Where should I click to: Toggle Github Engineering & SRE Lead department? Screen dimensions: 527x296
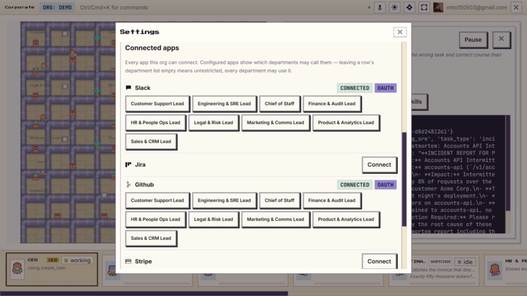pos(224,200)
